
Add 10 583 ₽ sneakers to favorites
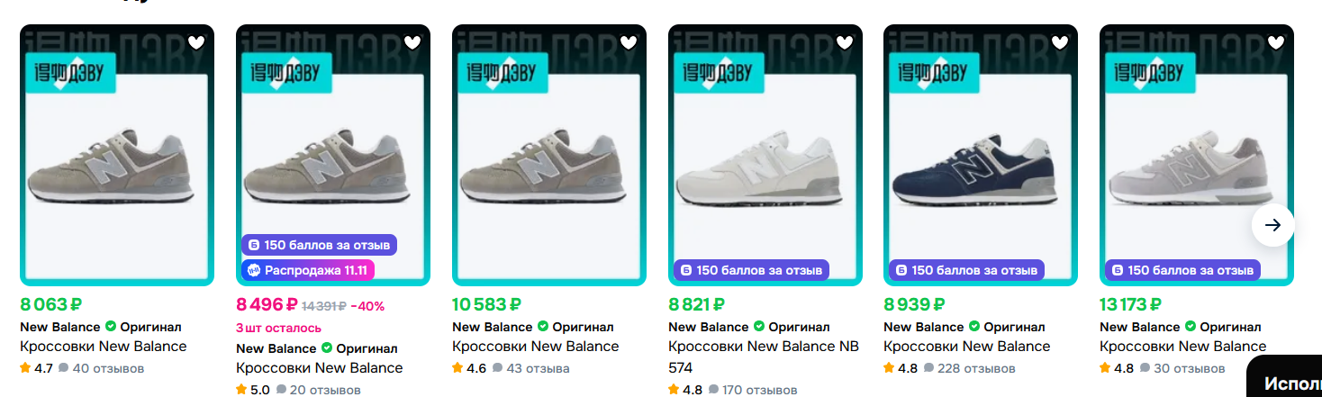click(629, 42)
